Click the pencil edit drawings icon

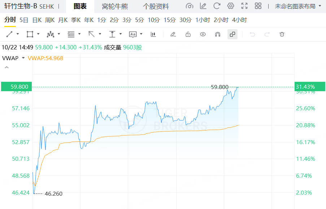point(173,34)
